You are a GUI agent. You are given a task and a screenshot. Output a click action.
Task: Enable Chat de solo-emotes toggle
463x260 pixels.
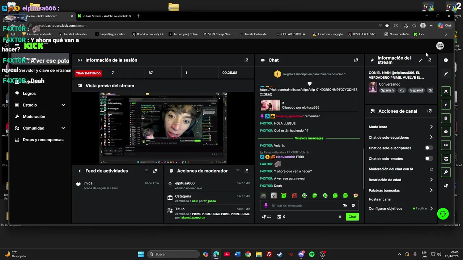(x=428, y=159)
